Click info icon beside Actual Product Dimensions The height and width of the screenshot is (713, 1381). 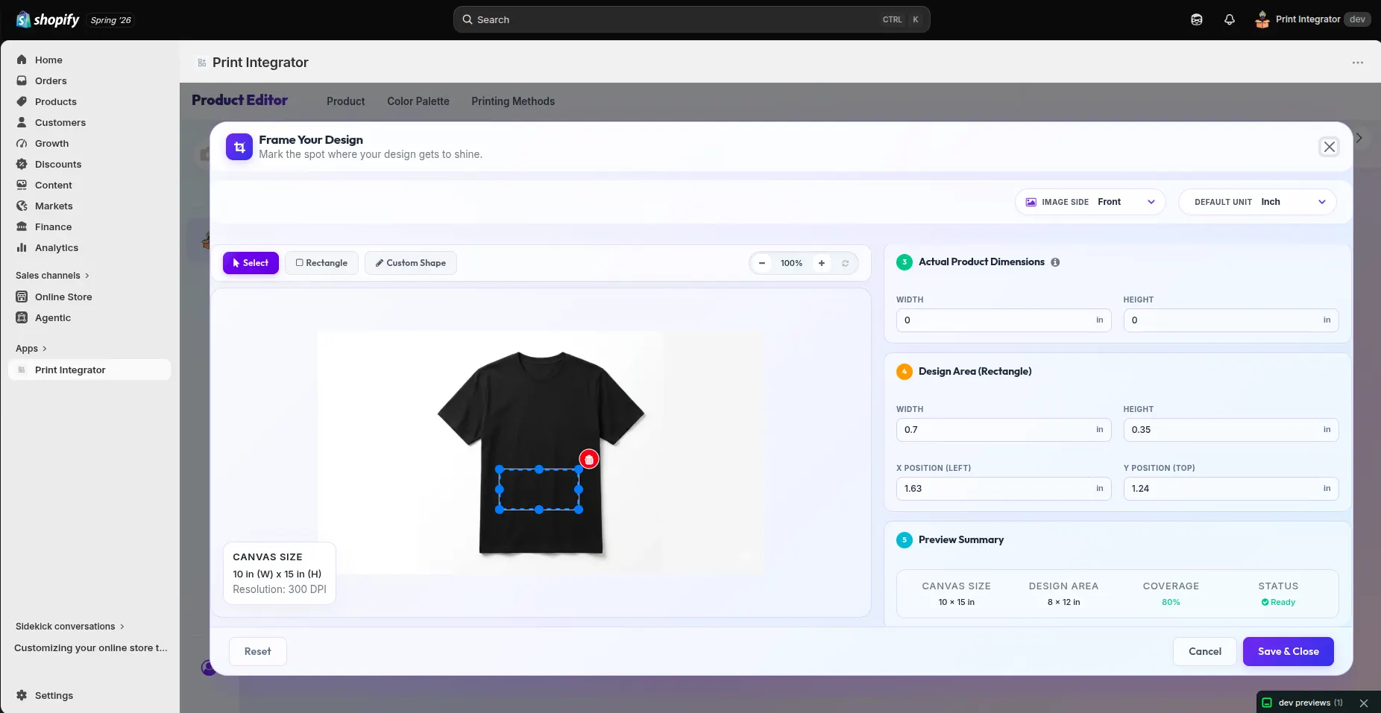click(1055, 262)
